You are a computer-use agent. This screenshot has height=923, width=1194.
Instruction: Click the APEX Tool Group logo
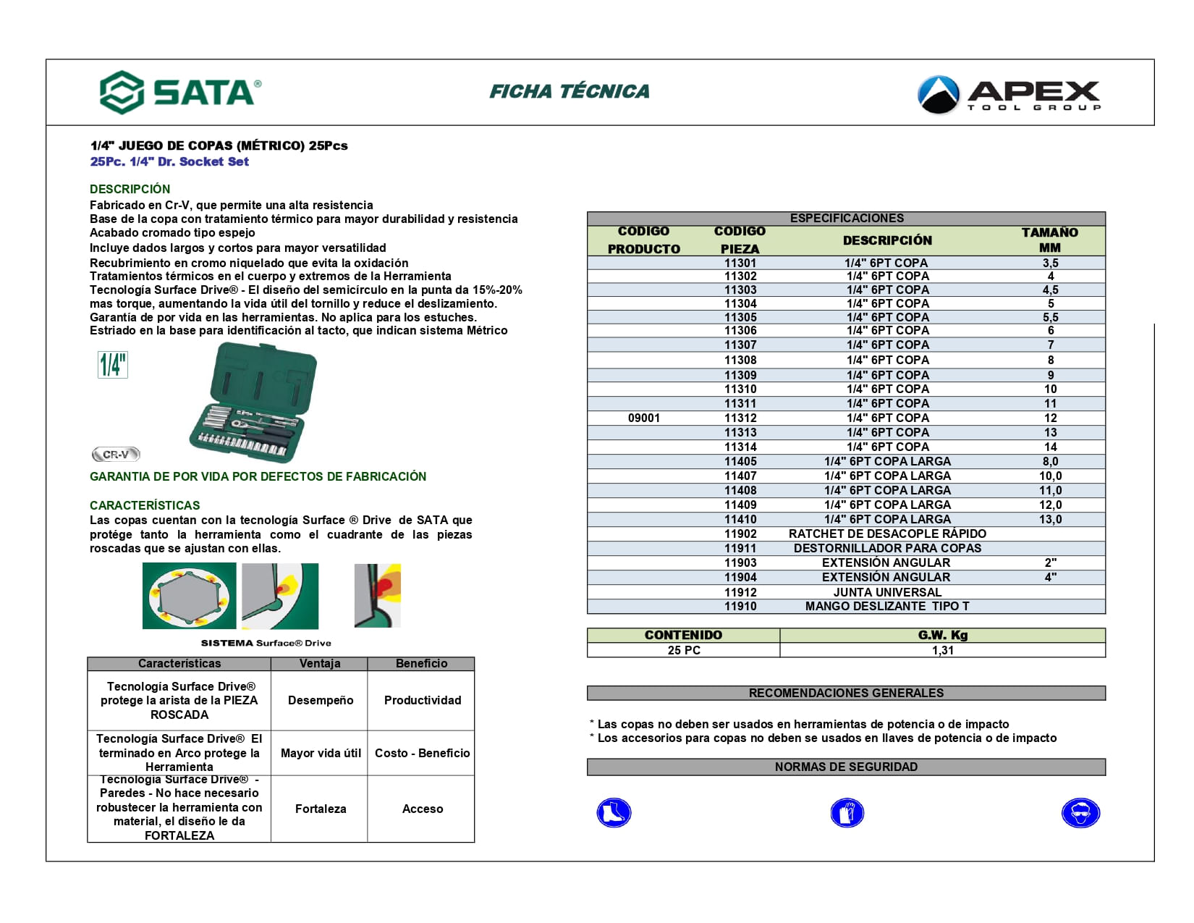point(1009,94)
